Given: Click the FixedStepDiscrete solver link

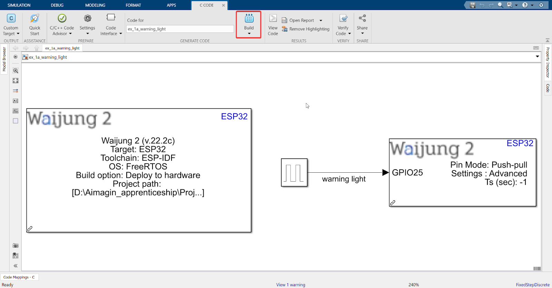Looking at the screenshot, I should (x=533, y=285).
